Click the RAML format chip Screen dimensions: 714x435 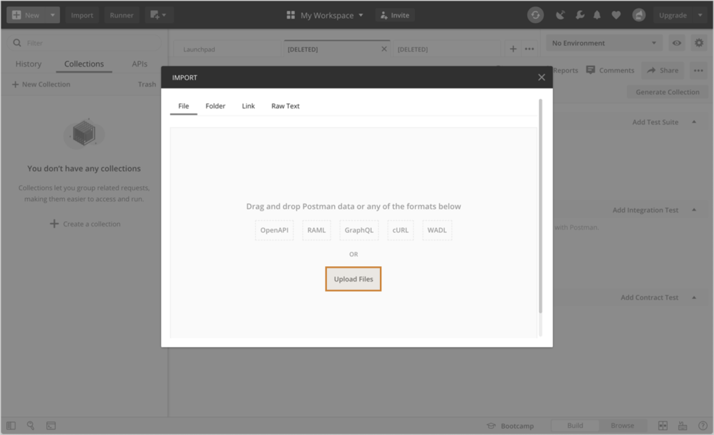(x=317, y=230)
